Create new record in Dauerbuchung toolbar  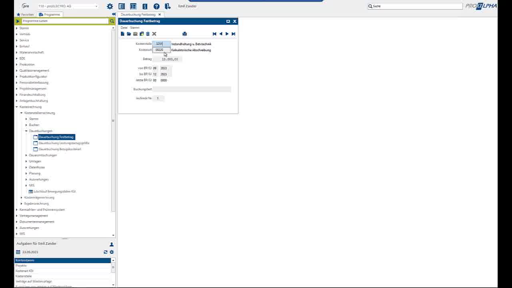point(122,34)
